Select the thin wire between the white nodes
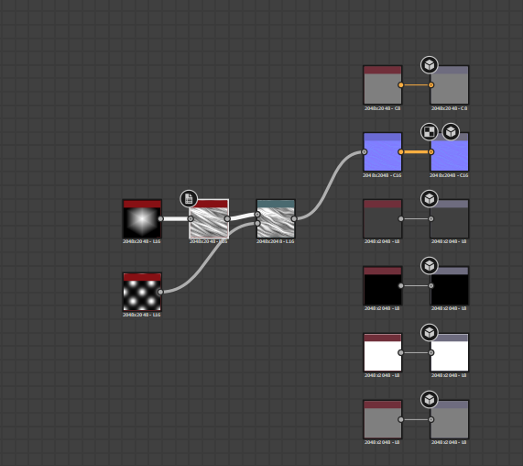Screen dimensions: 523x466 point(416,353)
